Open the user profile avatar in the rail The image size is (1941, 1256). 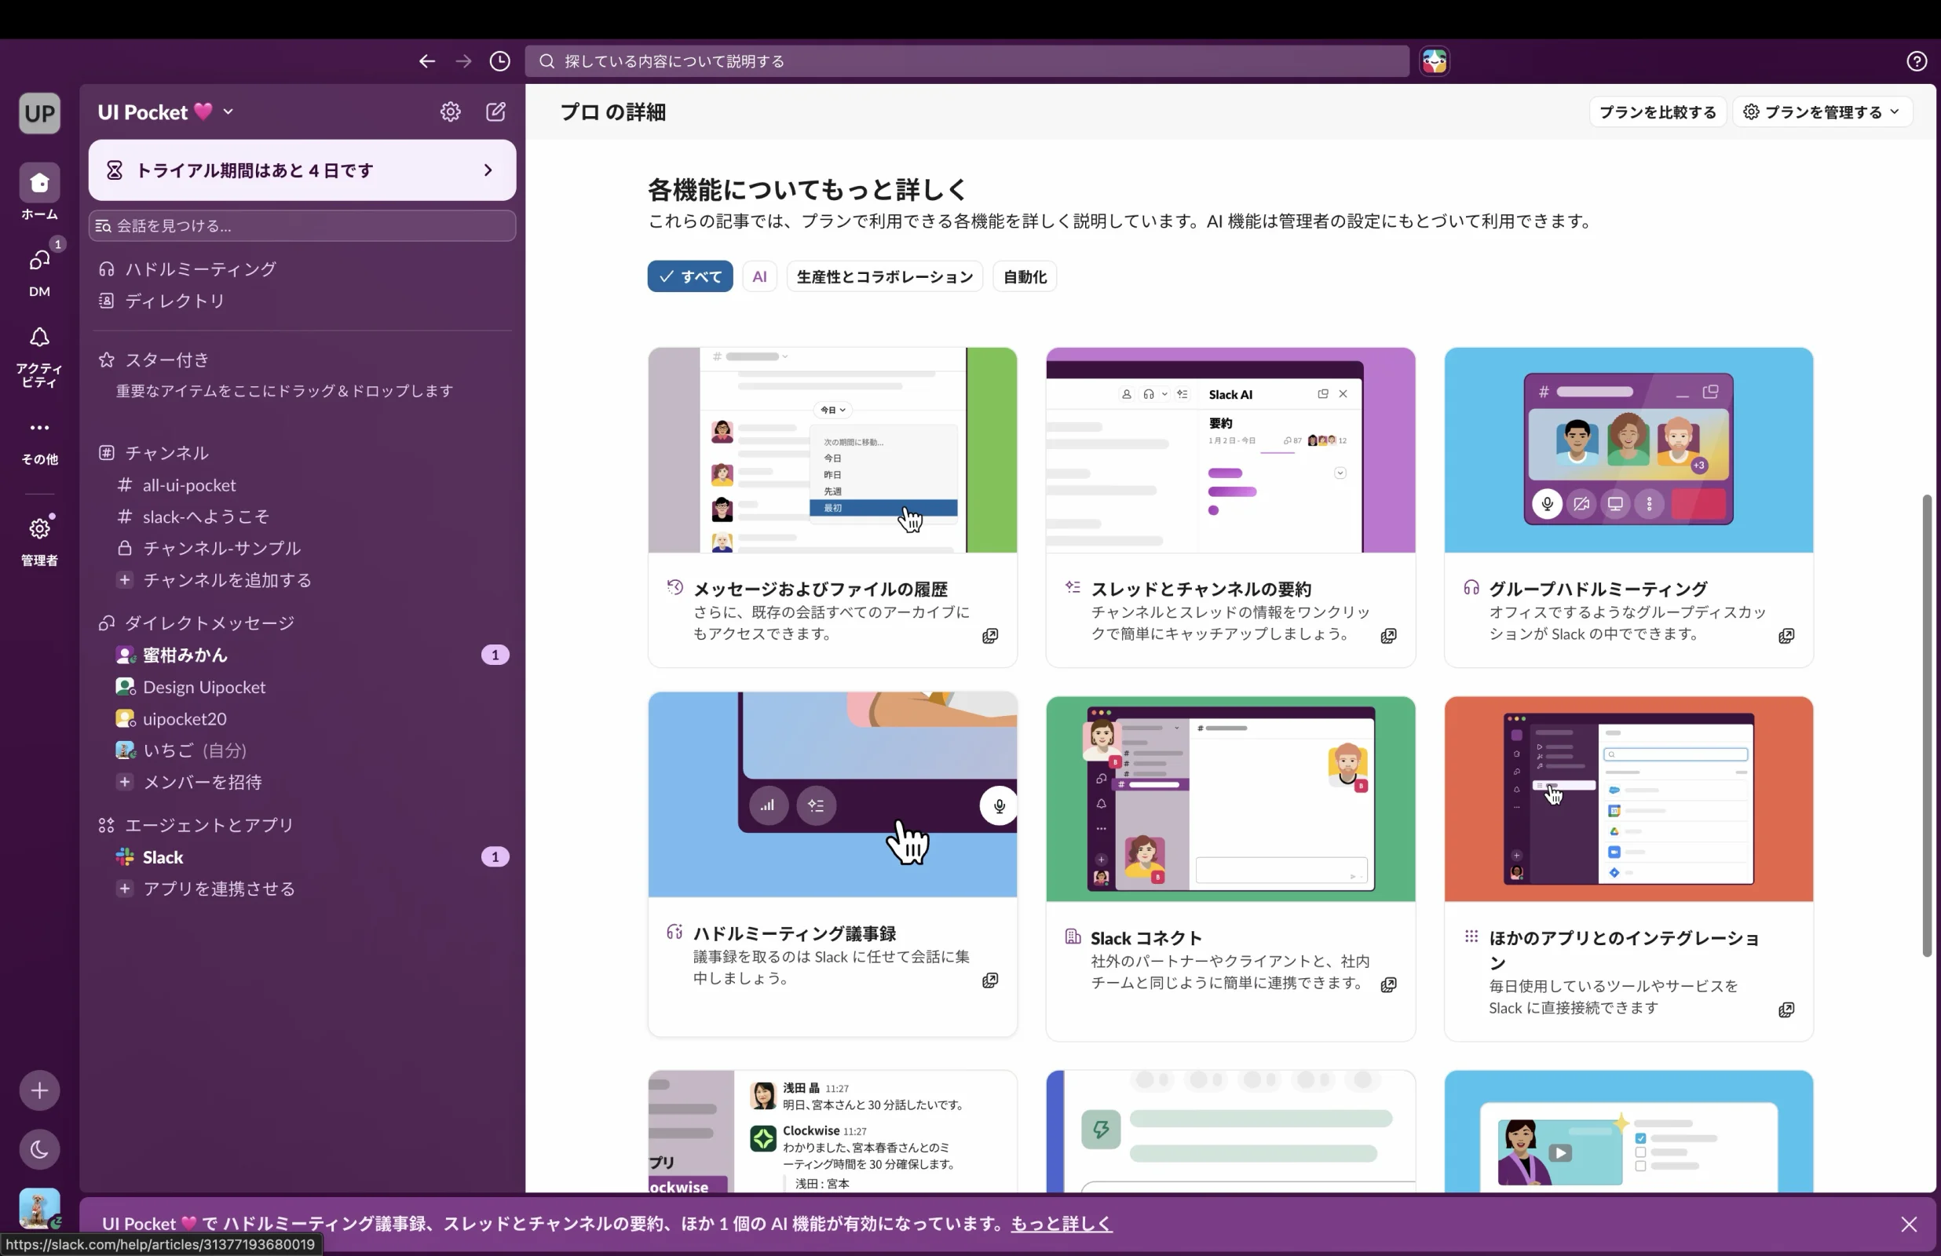39,1208
